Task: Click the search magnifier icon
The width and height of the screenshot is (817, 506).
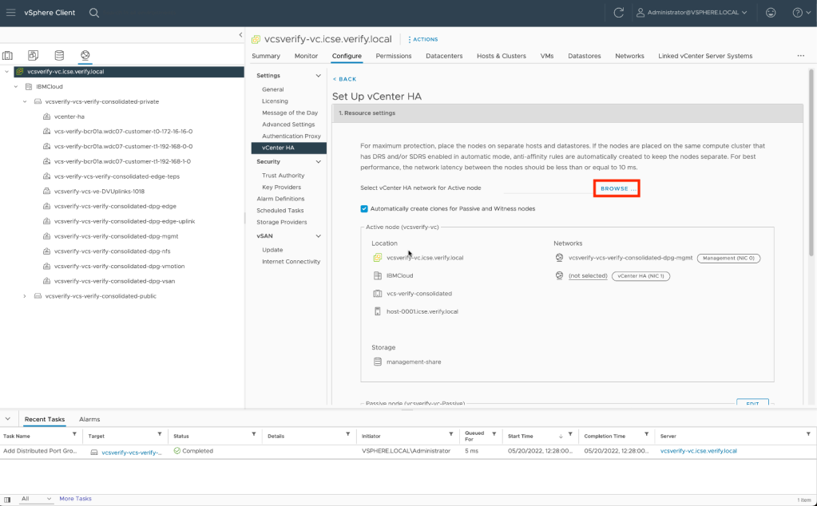Action: point(94,13)
